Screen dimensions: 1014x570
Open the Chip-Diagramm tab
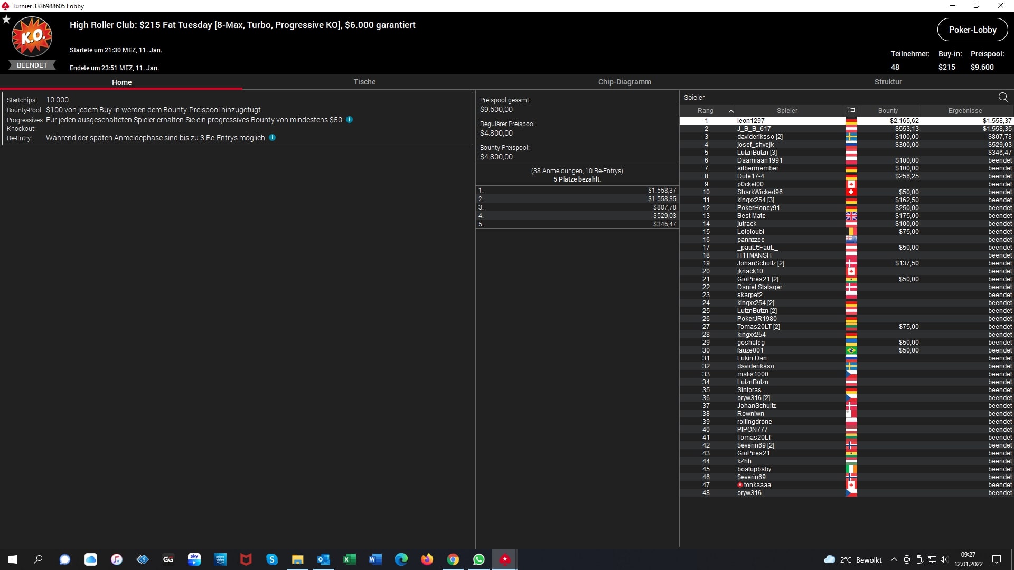[x=624, y=82]
